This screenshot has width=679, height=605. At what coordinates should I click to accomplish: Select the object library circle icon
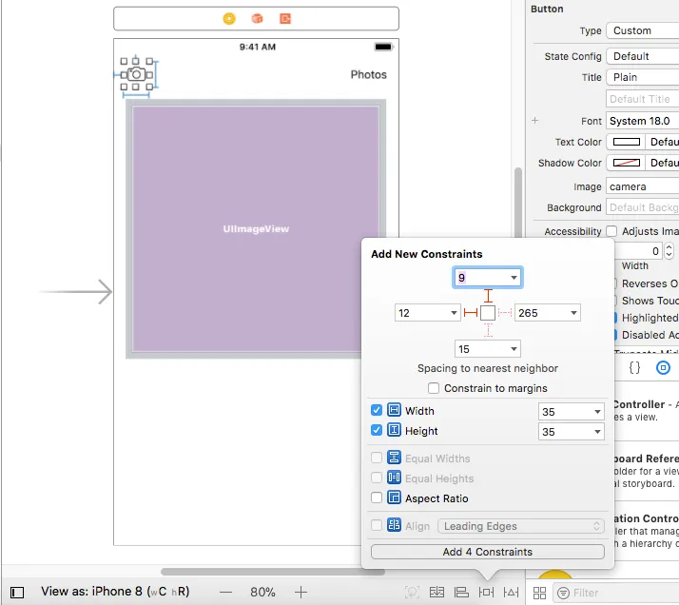[663, 368]
